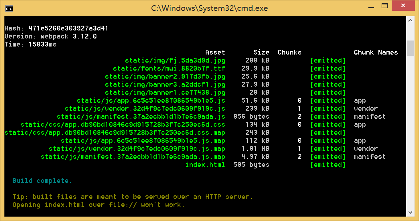
Task: Click chunk name 'vendor' in the 1.01 MB row
Action: pos(366,148)
